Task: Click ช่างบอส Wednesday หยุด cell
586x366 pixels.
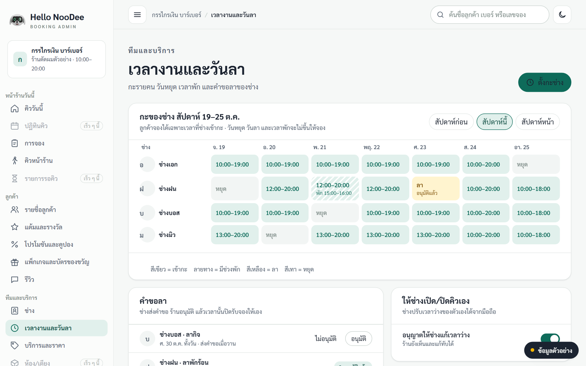Action: click(335, 213)
